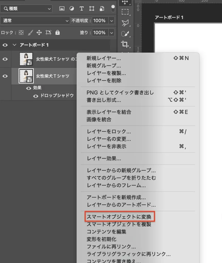The width and height of the screenshot is (222, 263).
Task: Click the 塗り fill percentage field
Action: click(x=99, y=33)
